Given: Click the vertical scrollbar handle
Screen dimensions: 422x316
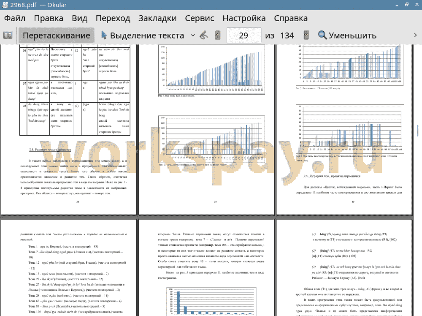Looking at the screenshot, I should [418, 131].
